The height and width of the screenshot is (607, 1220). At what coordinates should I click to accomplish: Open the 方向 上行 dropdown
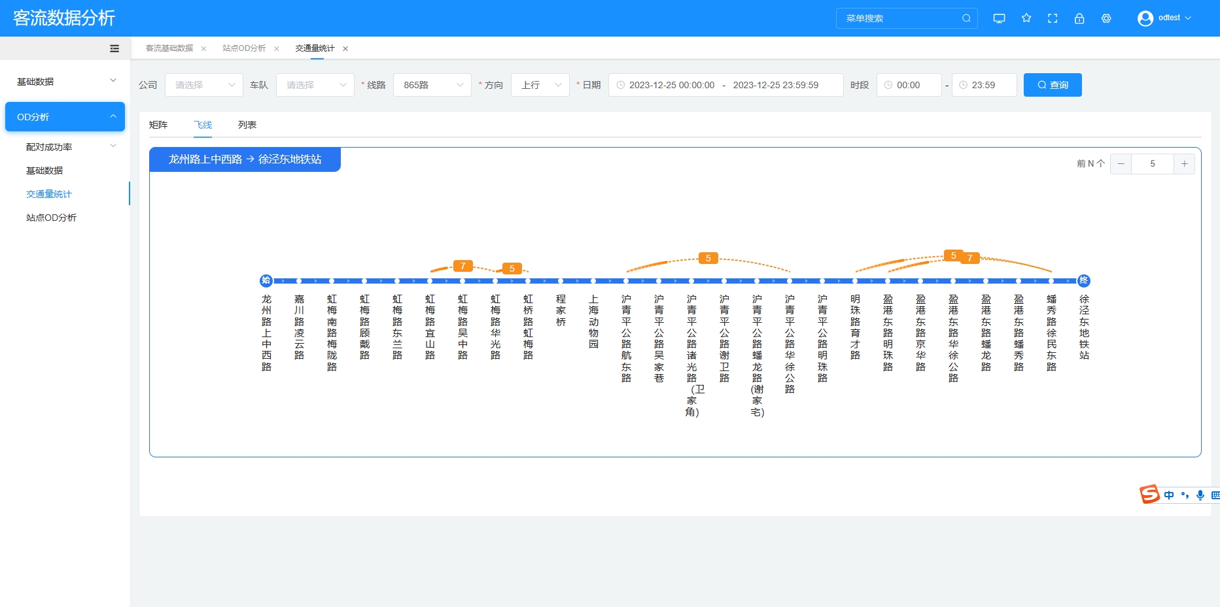point(540,85)
